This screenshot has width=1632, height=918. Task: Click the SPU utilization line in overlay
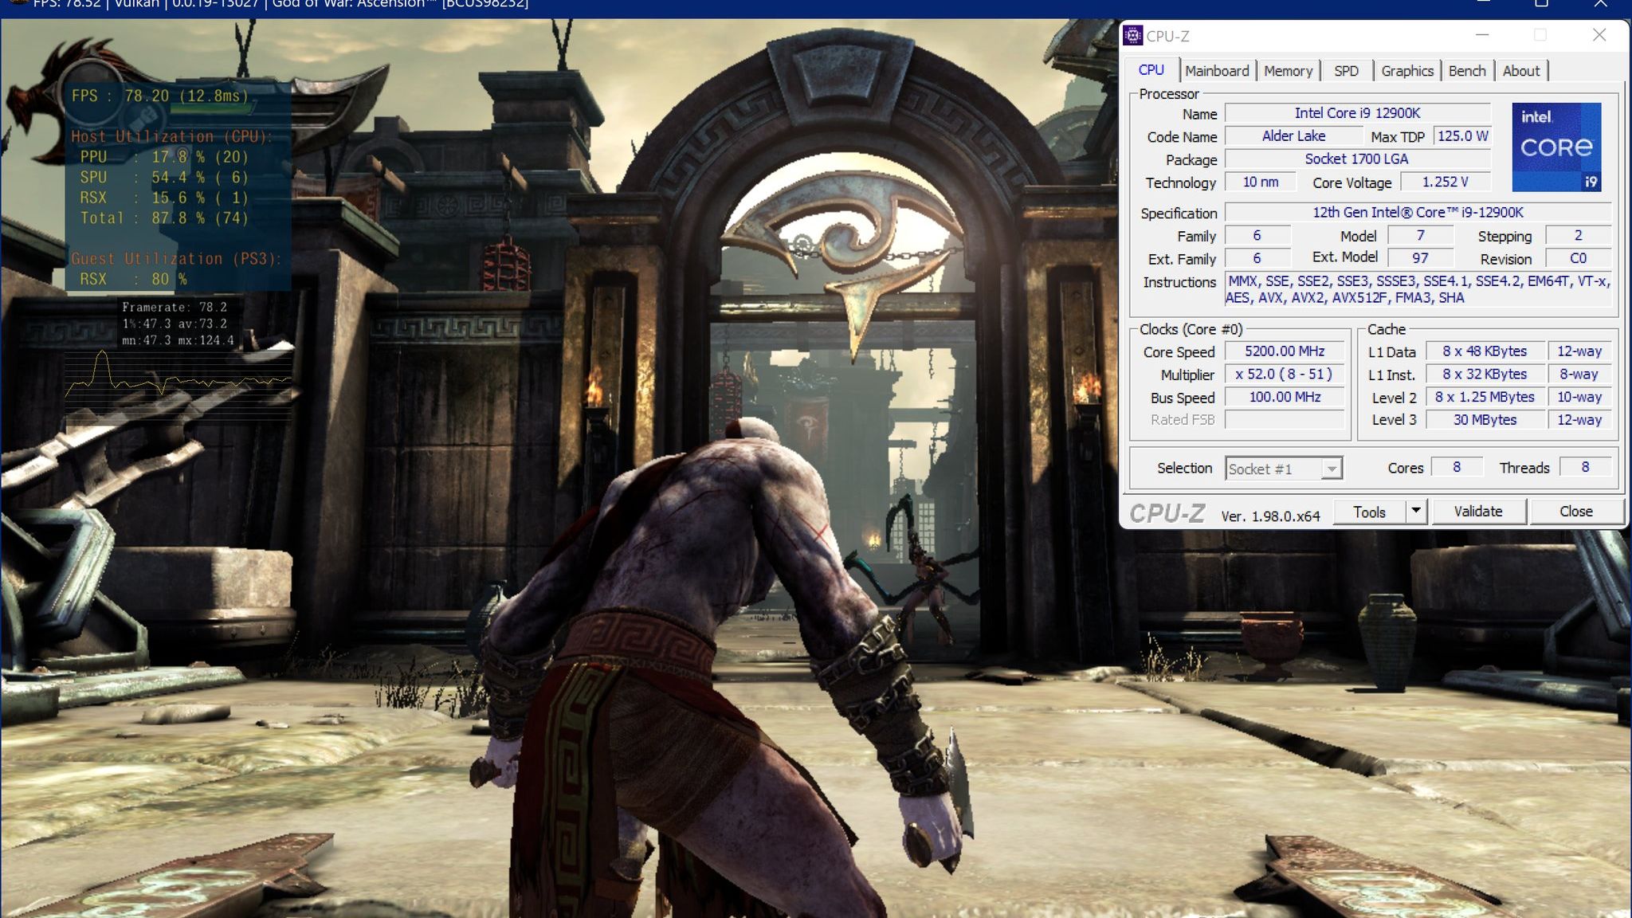click(x=163, y=178)
